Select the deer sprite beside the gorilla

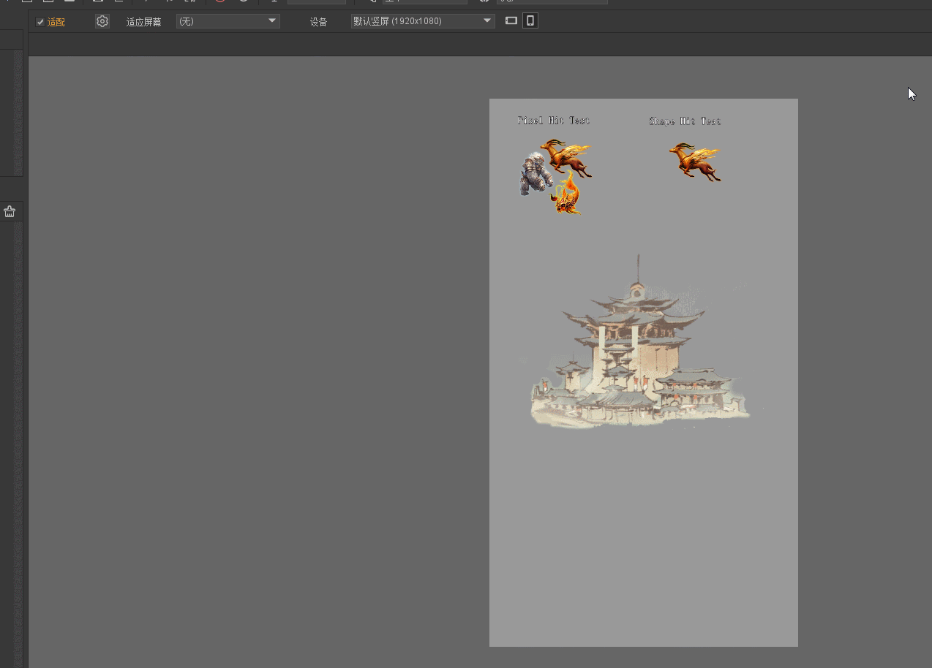coord(568,158)
